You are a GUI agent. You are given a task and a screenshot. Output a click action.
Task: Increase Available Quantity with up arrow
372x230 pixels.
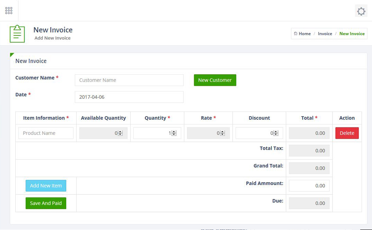pos(120,132)
